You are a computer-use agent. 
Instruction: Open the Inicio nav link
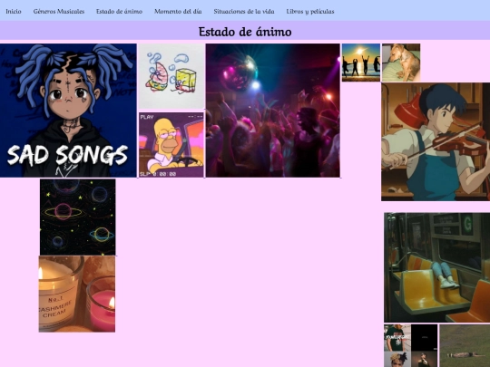14,11
